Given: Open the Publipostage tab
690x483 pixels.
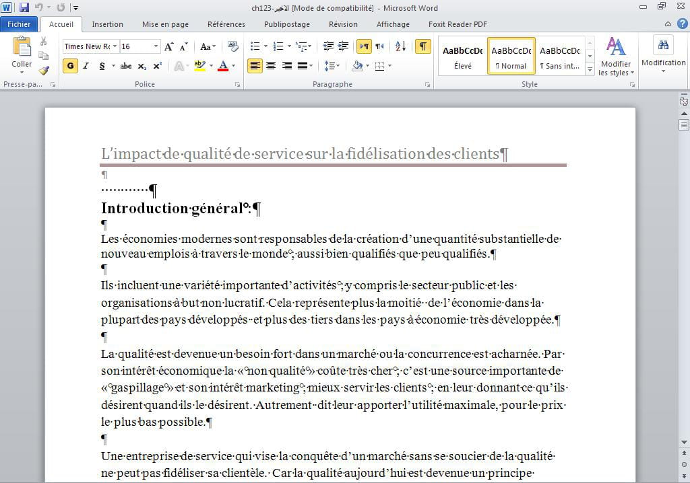Looking at the screenshot, I should pos(287,24).
